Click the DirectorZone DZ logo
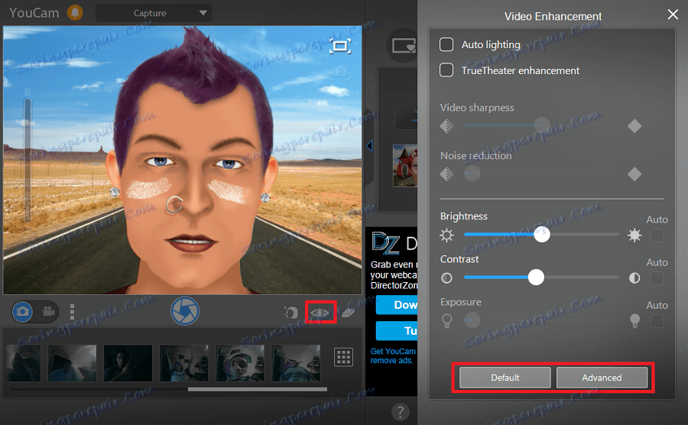Viewport: 688px width, 425px height. click(x=386, y=243)
